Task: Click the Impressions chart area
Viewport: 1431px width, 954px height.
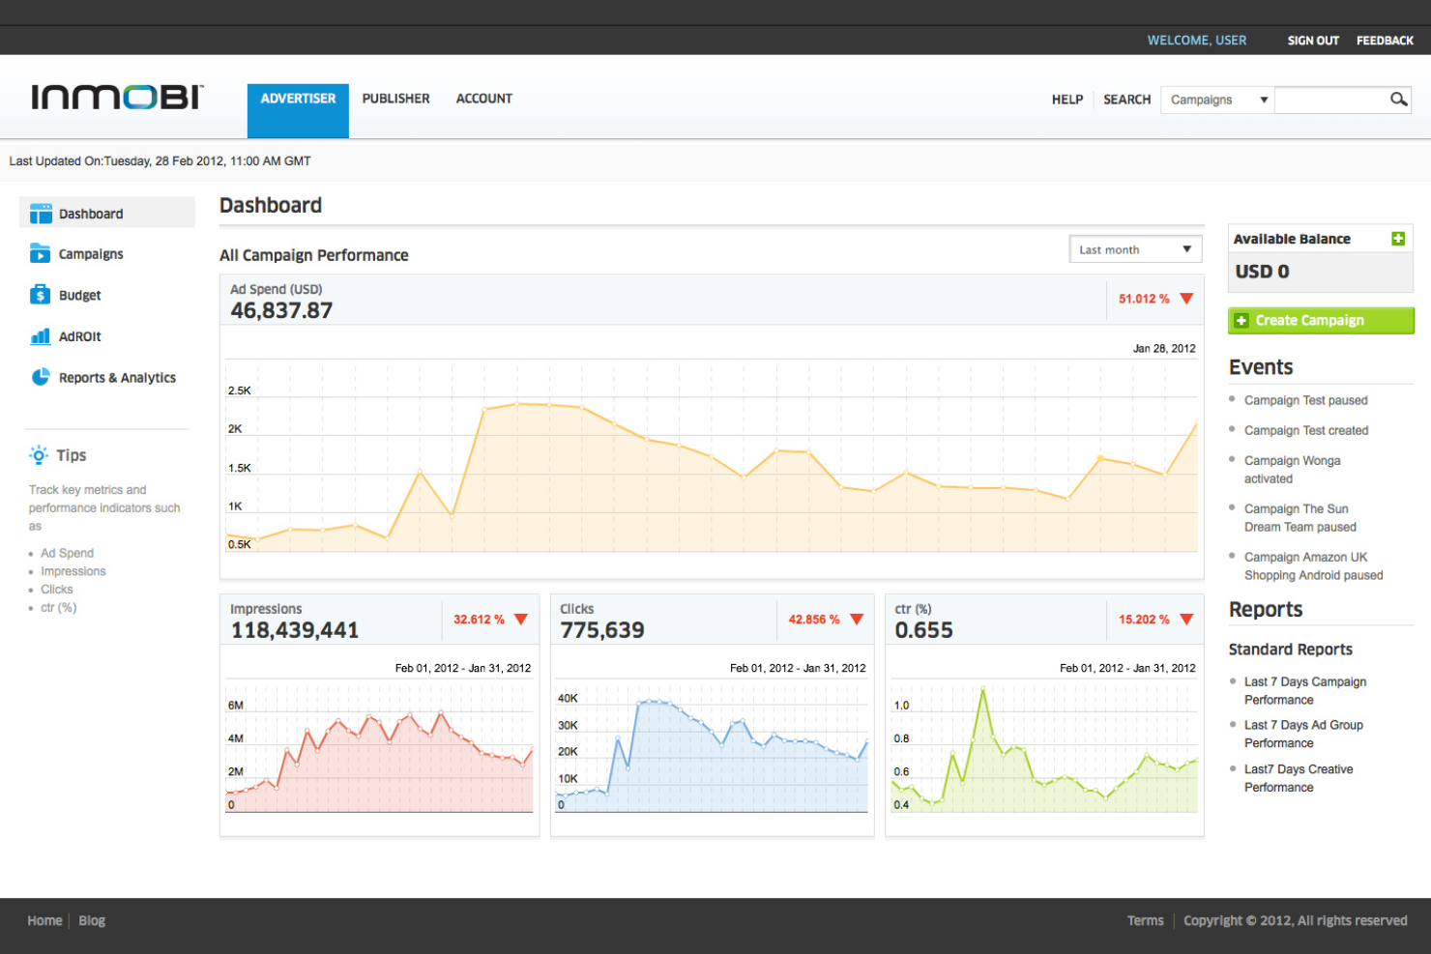Action: [379, 749]
